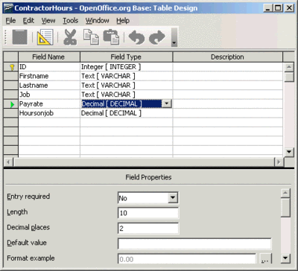298x271 pixels.
Task: Click the Job Text [ VARCHAR ] type cell
Action: [127, 95]
